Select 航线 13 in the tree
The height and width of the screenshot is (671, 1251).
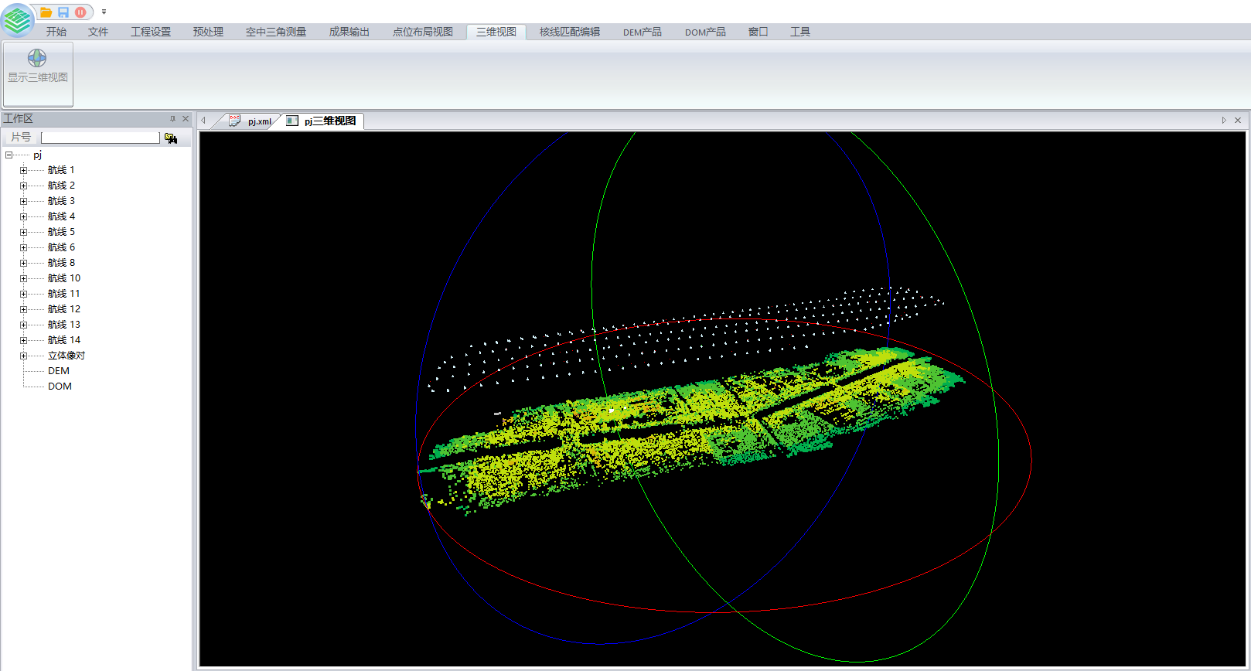coord(63,325)
